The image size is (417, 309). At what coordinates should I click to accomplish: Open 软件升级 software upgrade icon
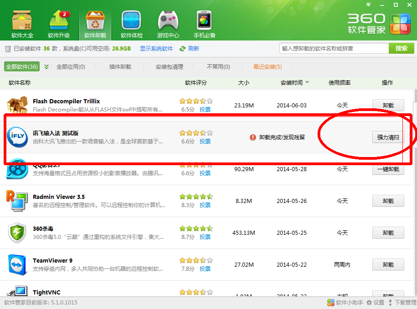[59, 24]
